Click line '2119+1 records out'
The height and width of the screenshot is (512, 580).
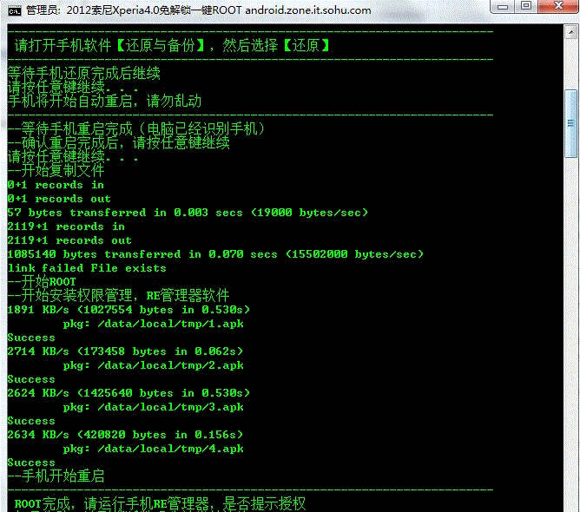[69, 240]
